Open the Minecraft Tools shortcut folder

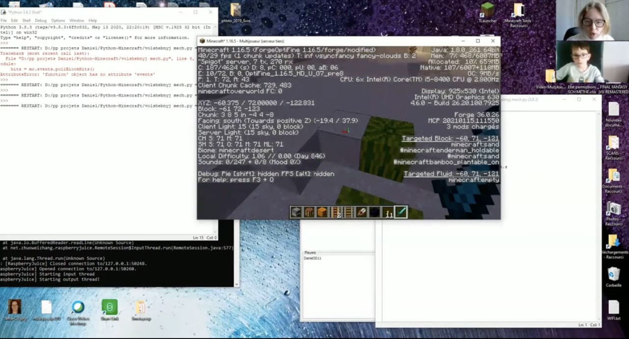tap(518, 15)
